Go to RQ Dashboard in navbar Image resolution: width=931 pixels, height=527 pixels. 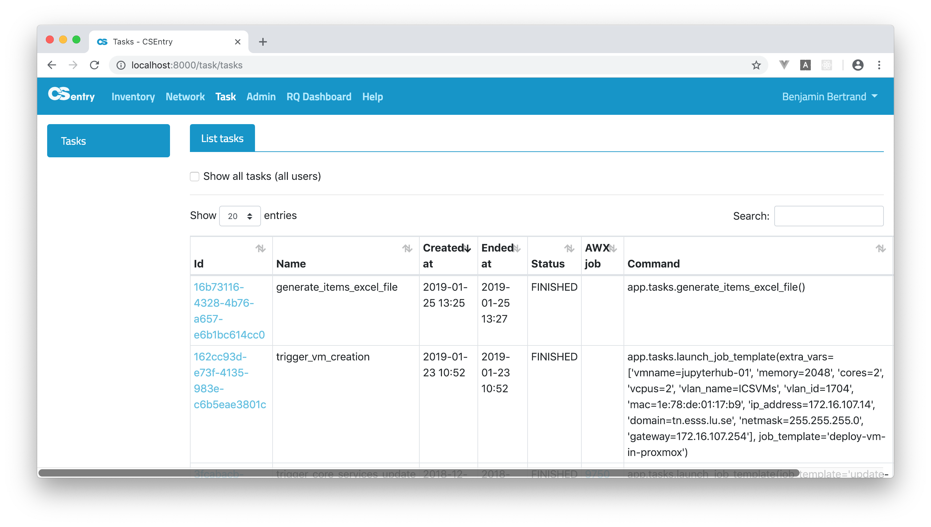click(319, 97)
